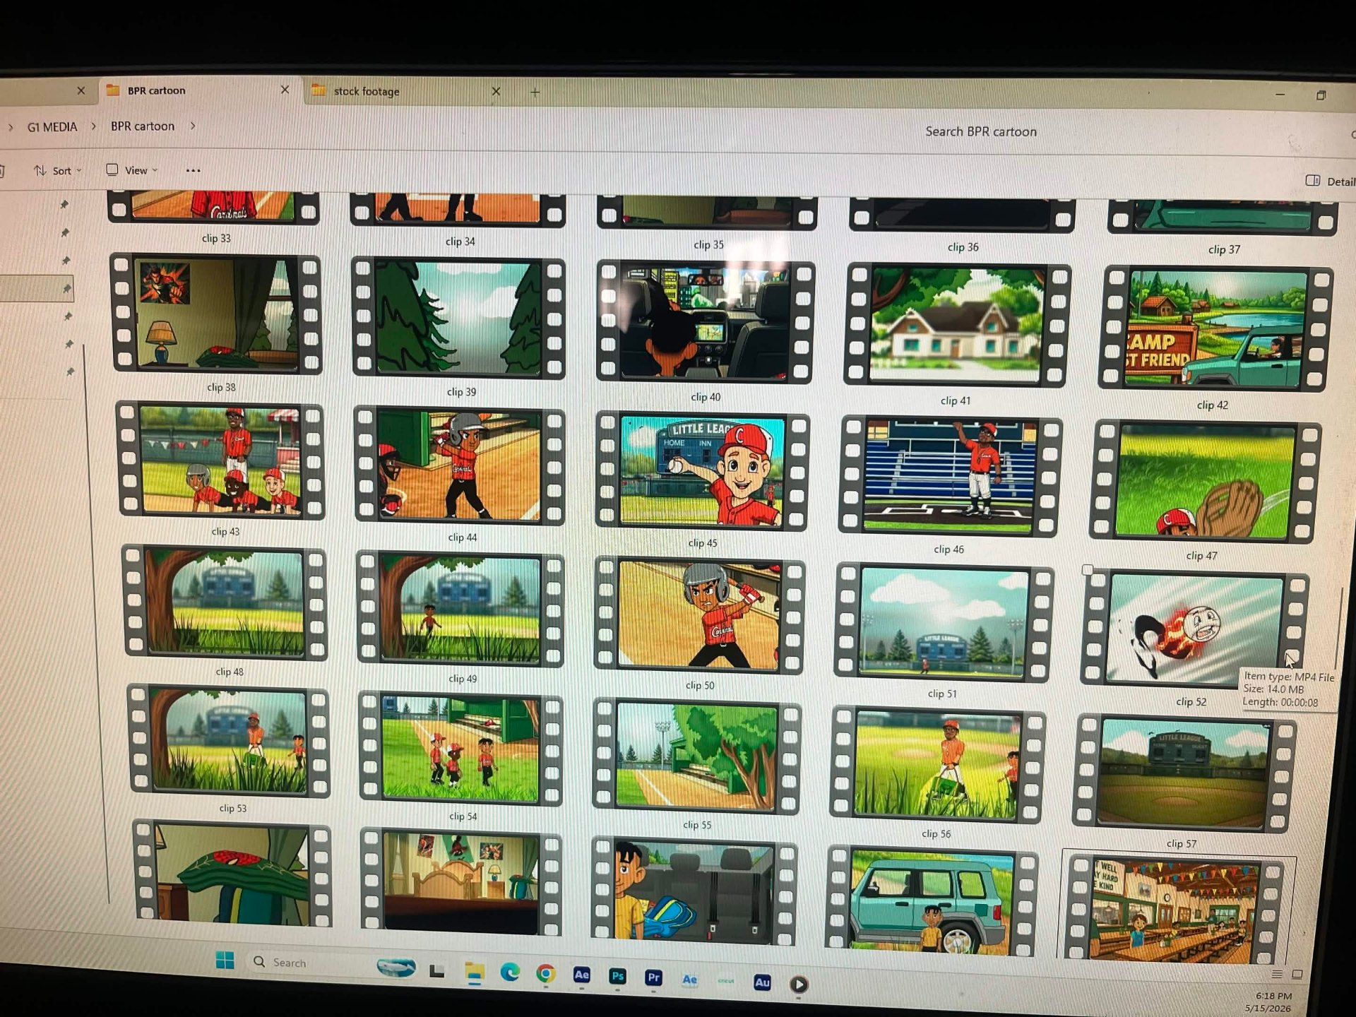Open the Sort dropdown
This screenshot has width=1356, height=1017.
coord(58,170)
